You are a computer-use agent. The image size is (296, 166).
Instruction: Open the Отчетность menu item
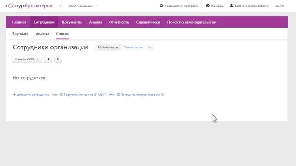click(x=119, y=22)
